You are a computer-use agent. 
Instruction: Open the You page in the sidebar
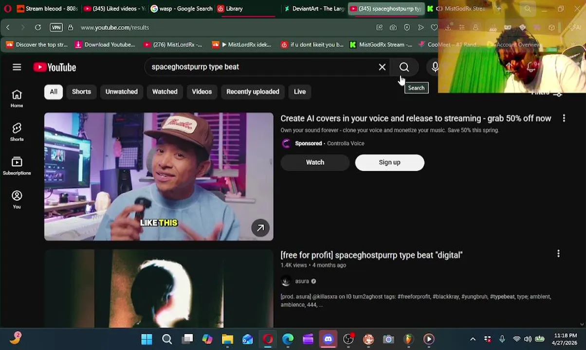[17, 199]
